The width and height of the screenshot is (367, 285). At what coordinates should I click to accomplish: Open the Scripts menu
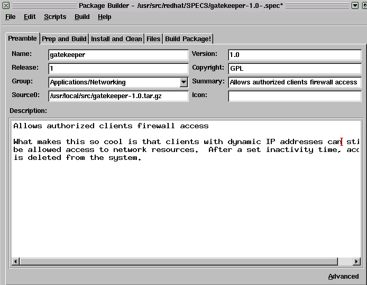pyautogui.click(x=55, y=17)
